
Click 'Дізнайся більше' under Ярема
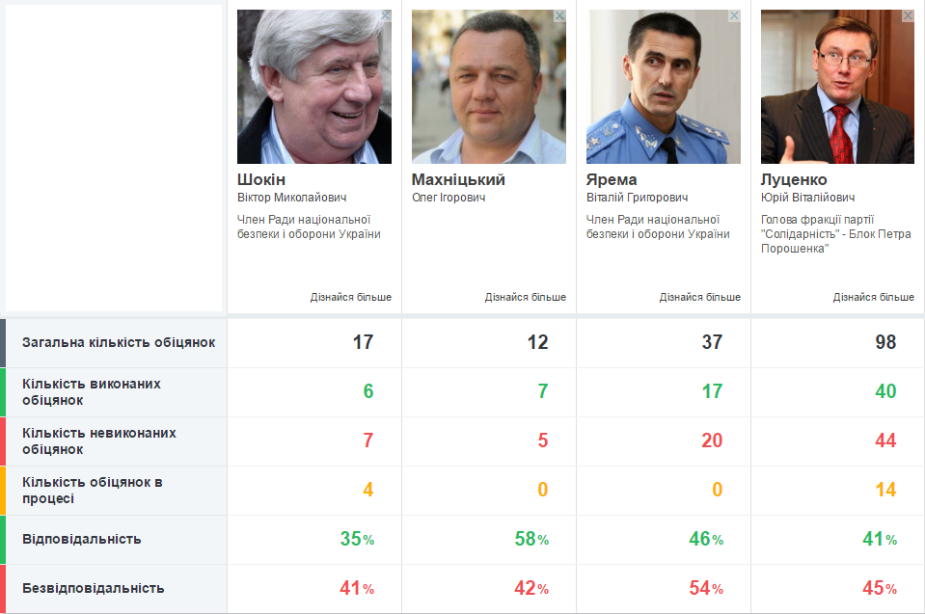point(700,297)
